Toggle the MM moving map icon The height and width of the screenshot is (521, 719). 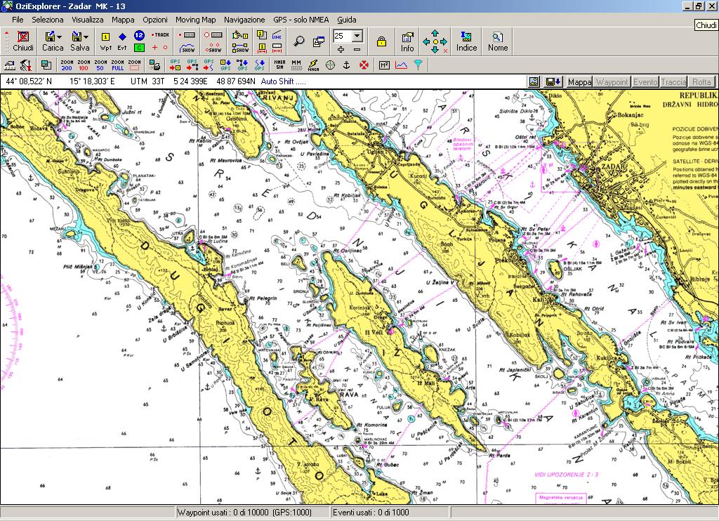296,65
